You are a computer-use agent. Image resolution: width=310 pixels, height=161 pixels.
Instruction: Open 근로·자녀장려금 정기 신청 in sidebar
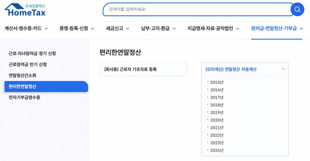pos(32,53)
